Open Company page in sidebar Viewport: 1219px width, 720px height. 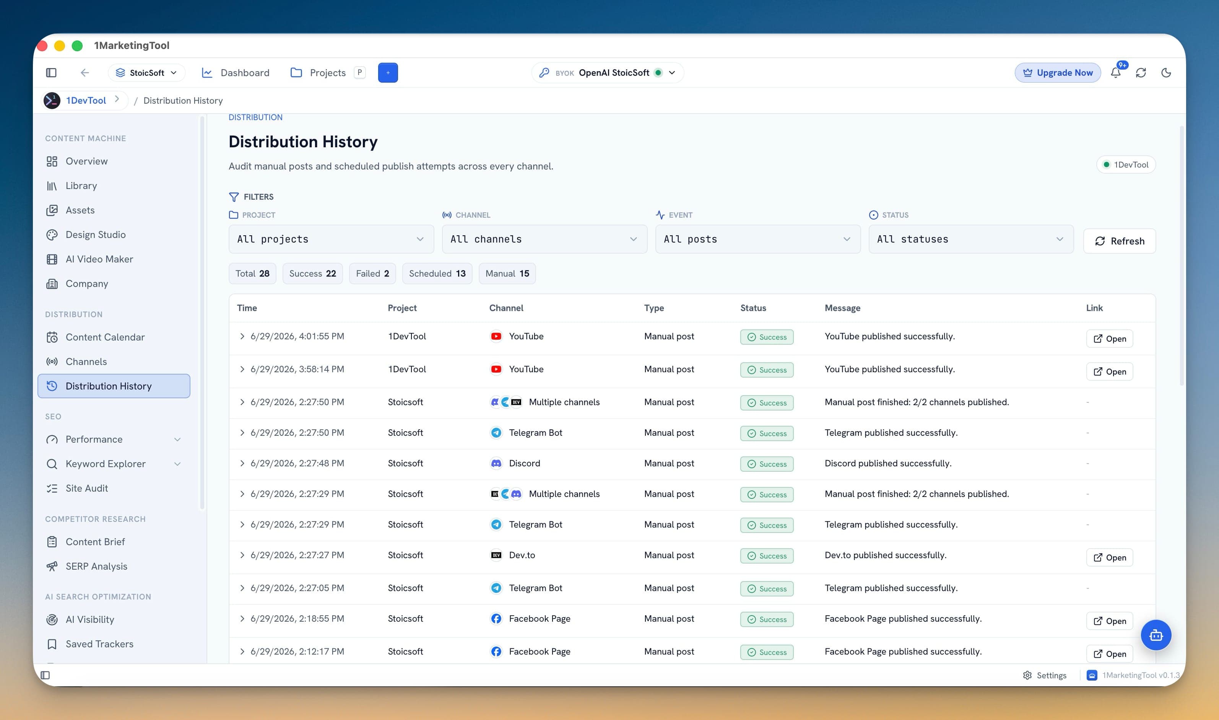114,284
